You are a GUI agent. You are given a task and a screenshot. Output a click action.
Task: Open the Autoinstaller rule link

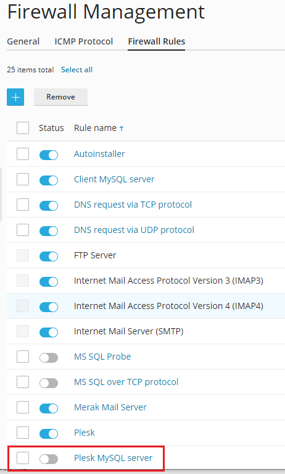coord(99,154)
